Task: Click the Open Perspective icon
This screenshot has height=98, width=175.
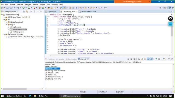Action: tap(165, 8)
